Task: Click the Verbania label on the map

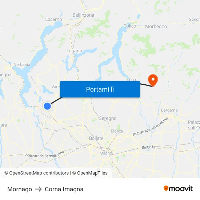Action: pyautogui.click(x=22, y=64)
